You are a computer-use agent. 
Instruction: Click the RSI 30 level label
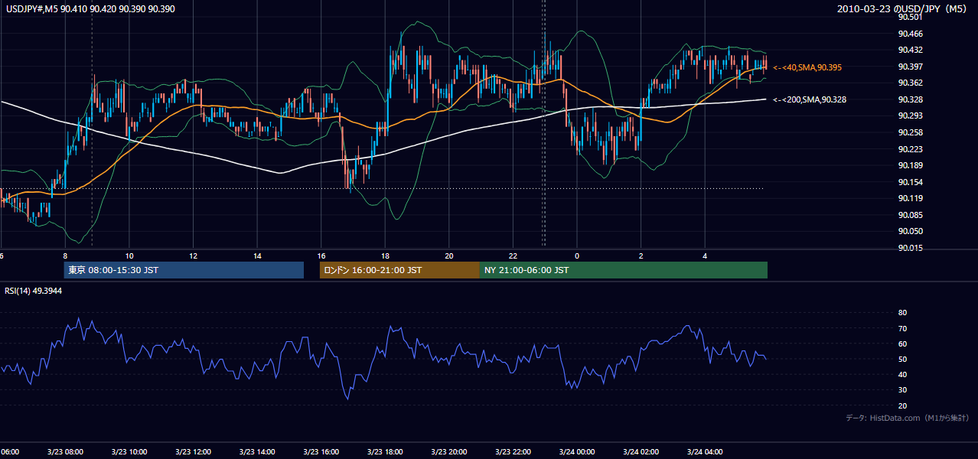click(x=902, y=389)
